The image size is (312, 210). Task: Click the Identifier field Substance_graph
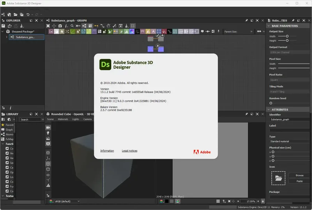289,119
